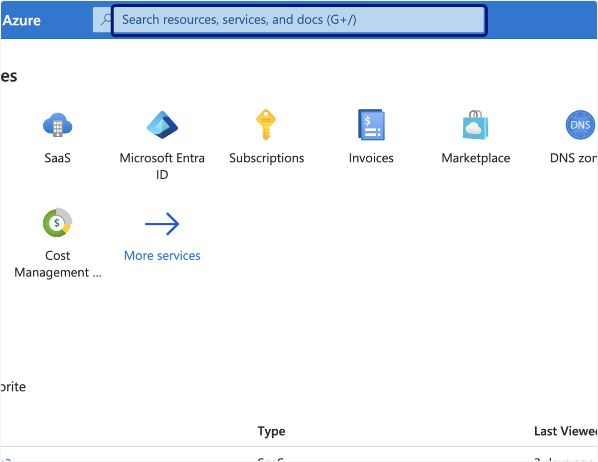Click the Microsoft Entra ID label
This screenshot has height=462, width=598.
pos(162,166)
